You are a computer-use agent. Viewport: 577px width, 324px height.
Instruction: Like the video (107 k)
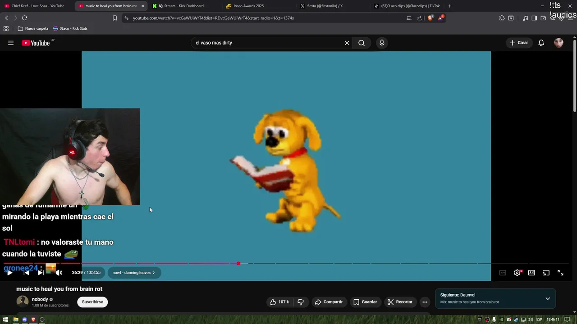coord(279,302)
